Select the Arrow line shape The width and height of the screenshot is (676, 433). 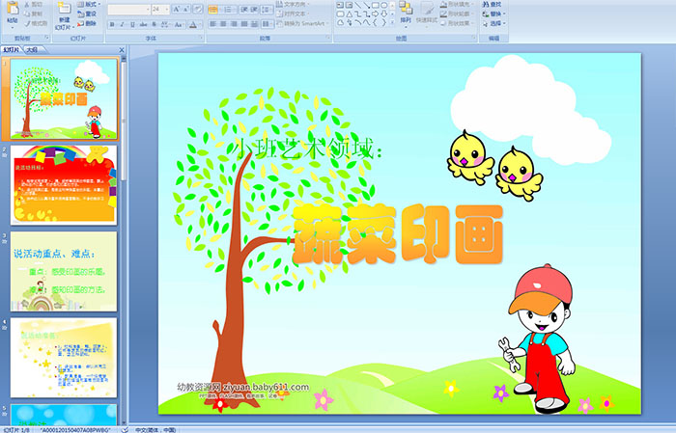(x=367, y=5)
